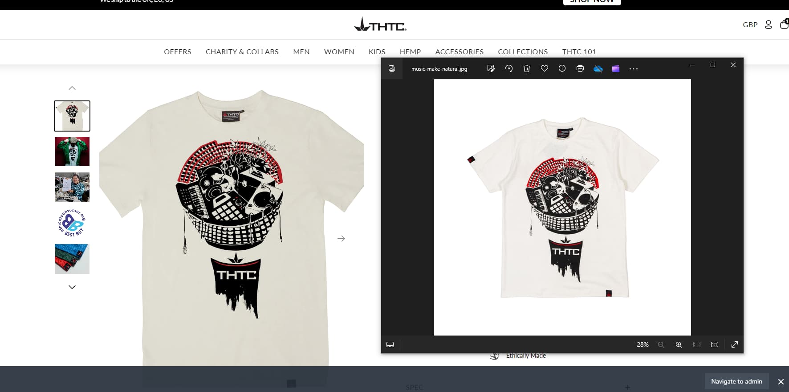Open the three-dot more menu in Photos
The image size is (789, 392).
click(x=634, y=69)
